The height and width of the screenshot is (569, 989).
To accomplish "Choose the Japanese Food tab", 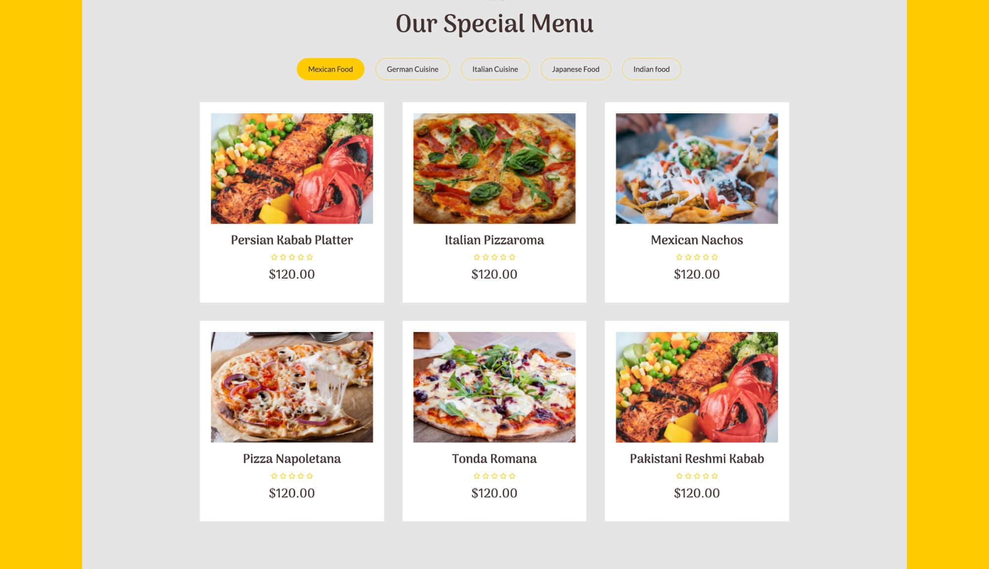I will (x=576, y=69).
